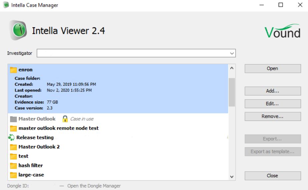Image resolution: width=308 pixels, height=190 pixels.
Task: Click the case list scroll down arrow
Action: (x=232, y=177)
